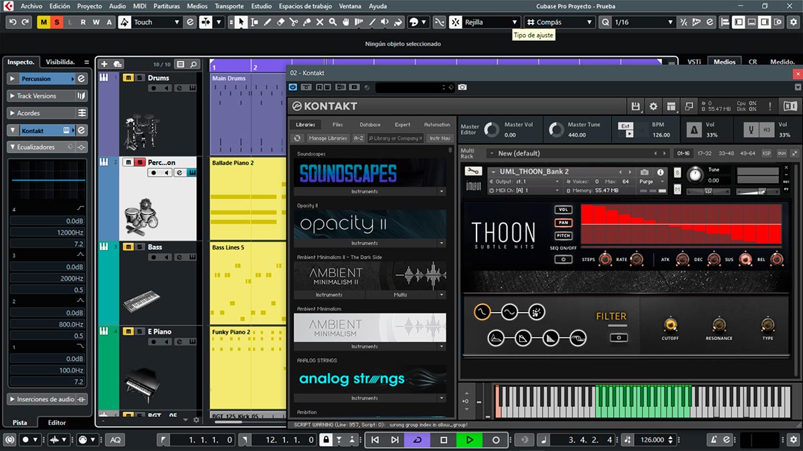Image resolution: width=803 pixels, height=451 pixels.
Task: Mute the E Piano track
Action: pyautogui.click(x=128, y=331)
